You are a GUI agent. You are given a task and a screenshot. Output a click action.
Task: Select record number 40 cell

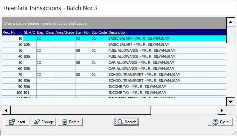(13, 56)
